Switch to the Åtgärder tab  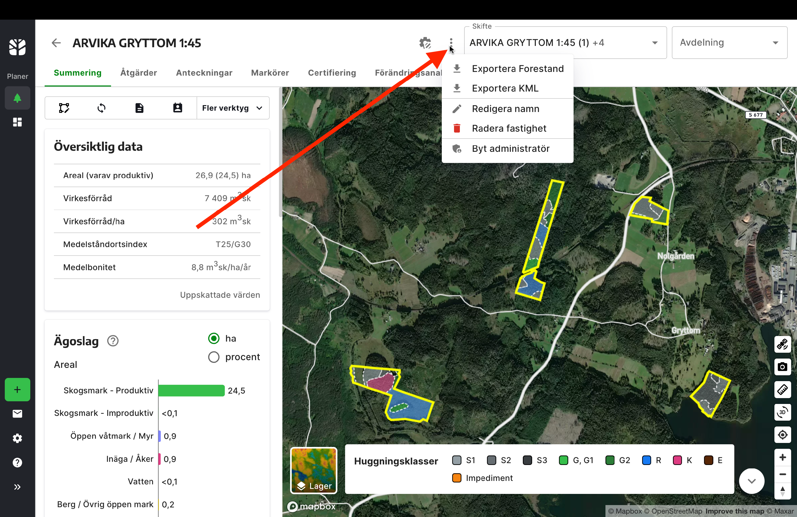[x=138, y=73]
